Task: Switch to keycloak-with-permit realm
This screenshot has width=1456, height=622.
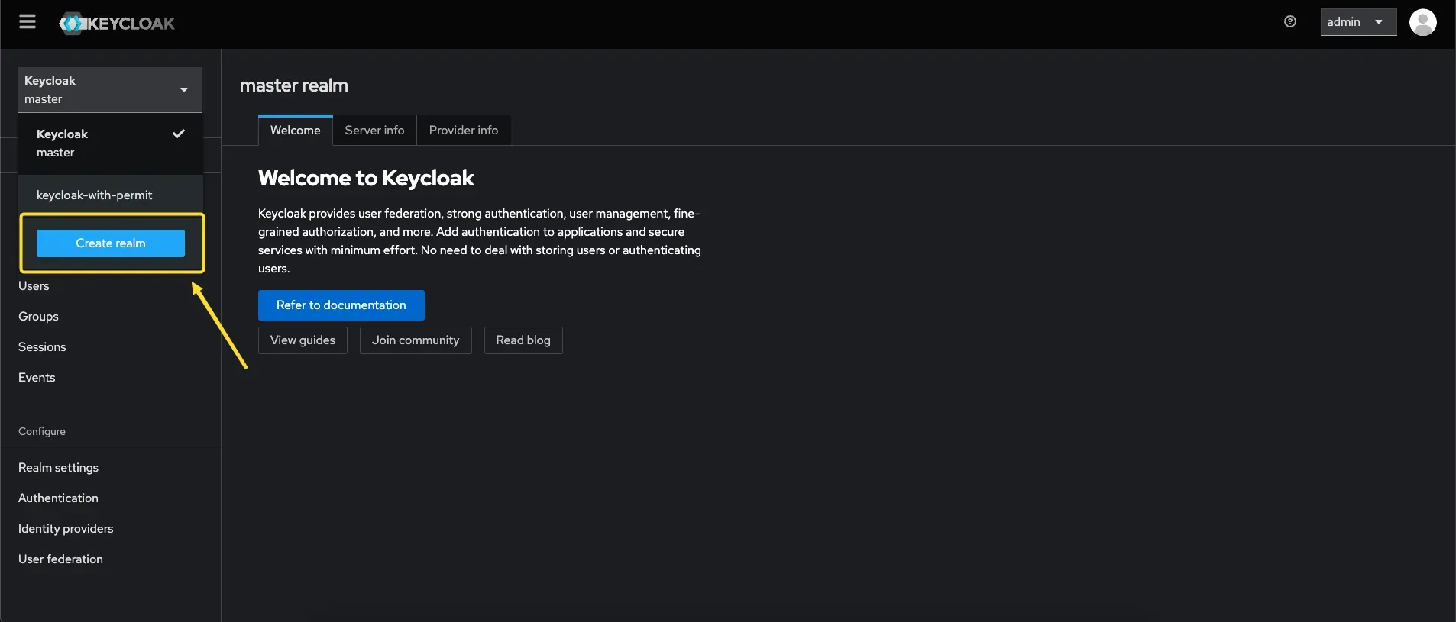Action: pyautogui.click(x=95, y=195)
